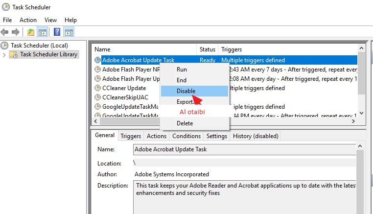The height and width of the screenshot is (214, 373).
Task: Open the Help menu
Action: (70, 20)
